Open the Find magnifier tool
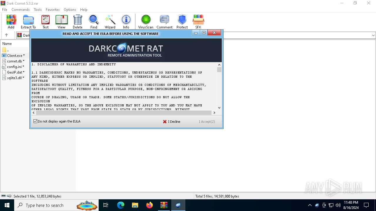 (94, 22)
